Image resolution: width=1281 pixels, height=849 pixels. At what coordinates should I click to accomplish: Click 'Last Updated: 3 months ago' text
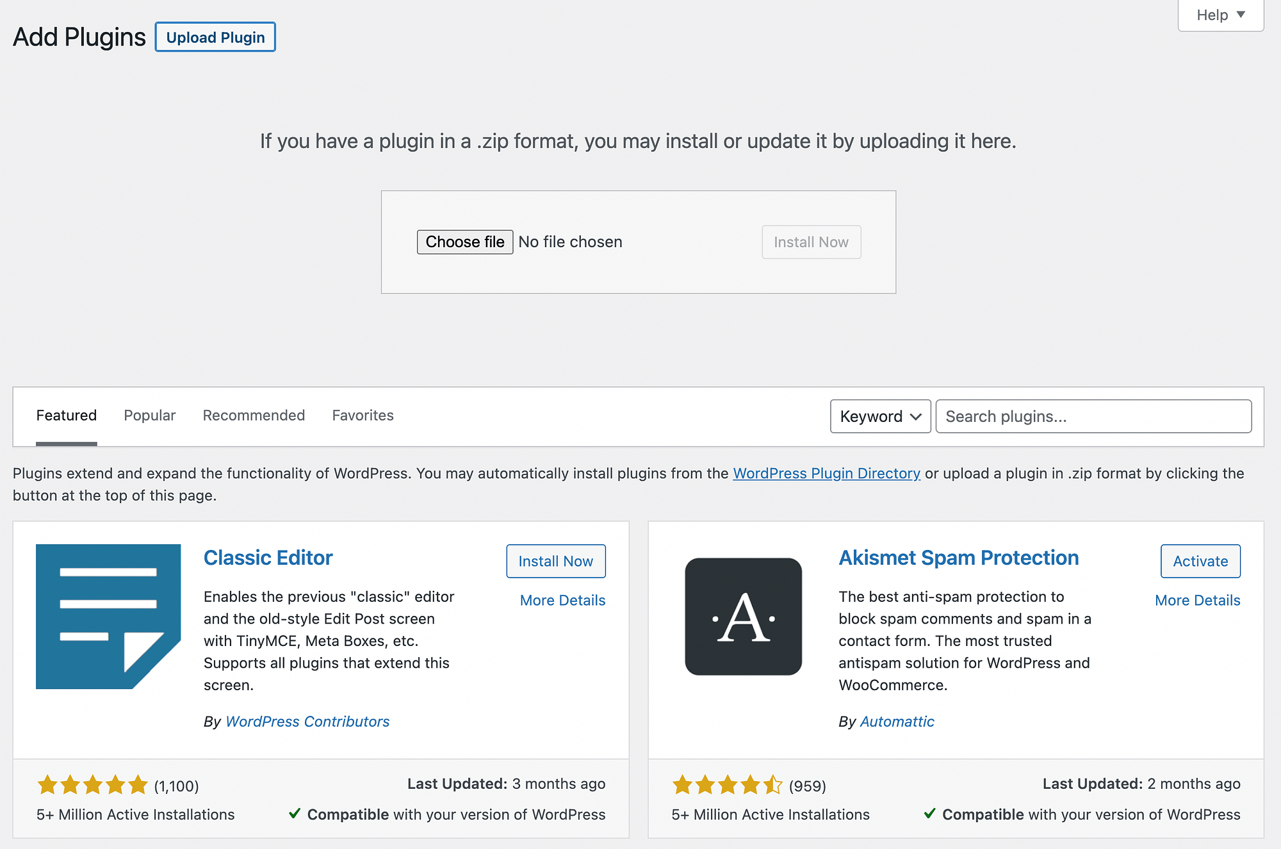point(507,784)
